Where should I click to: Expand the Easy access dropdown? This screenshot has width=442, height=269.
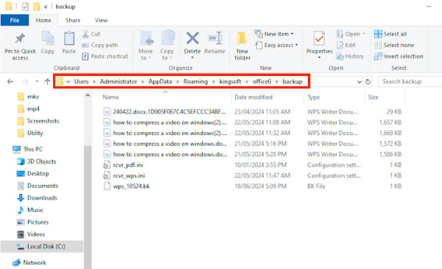tap(276, 45)
